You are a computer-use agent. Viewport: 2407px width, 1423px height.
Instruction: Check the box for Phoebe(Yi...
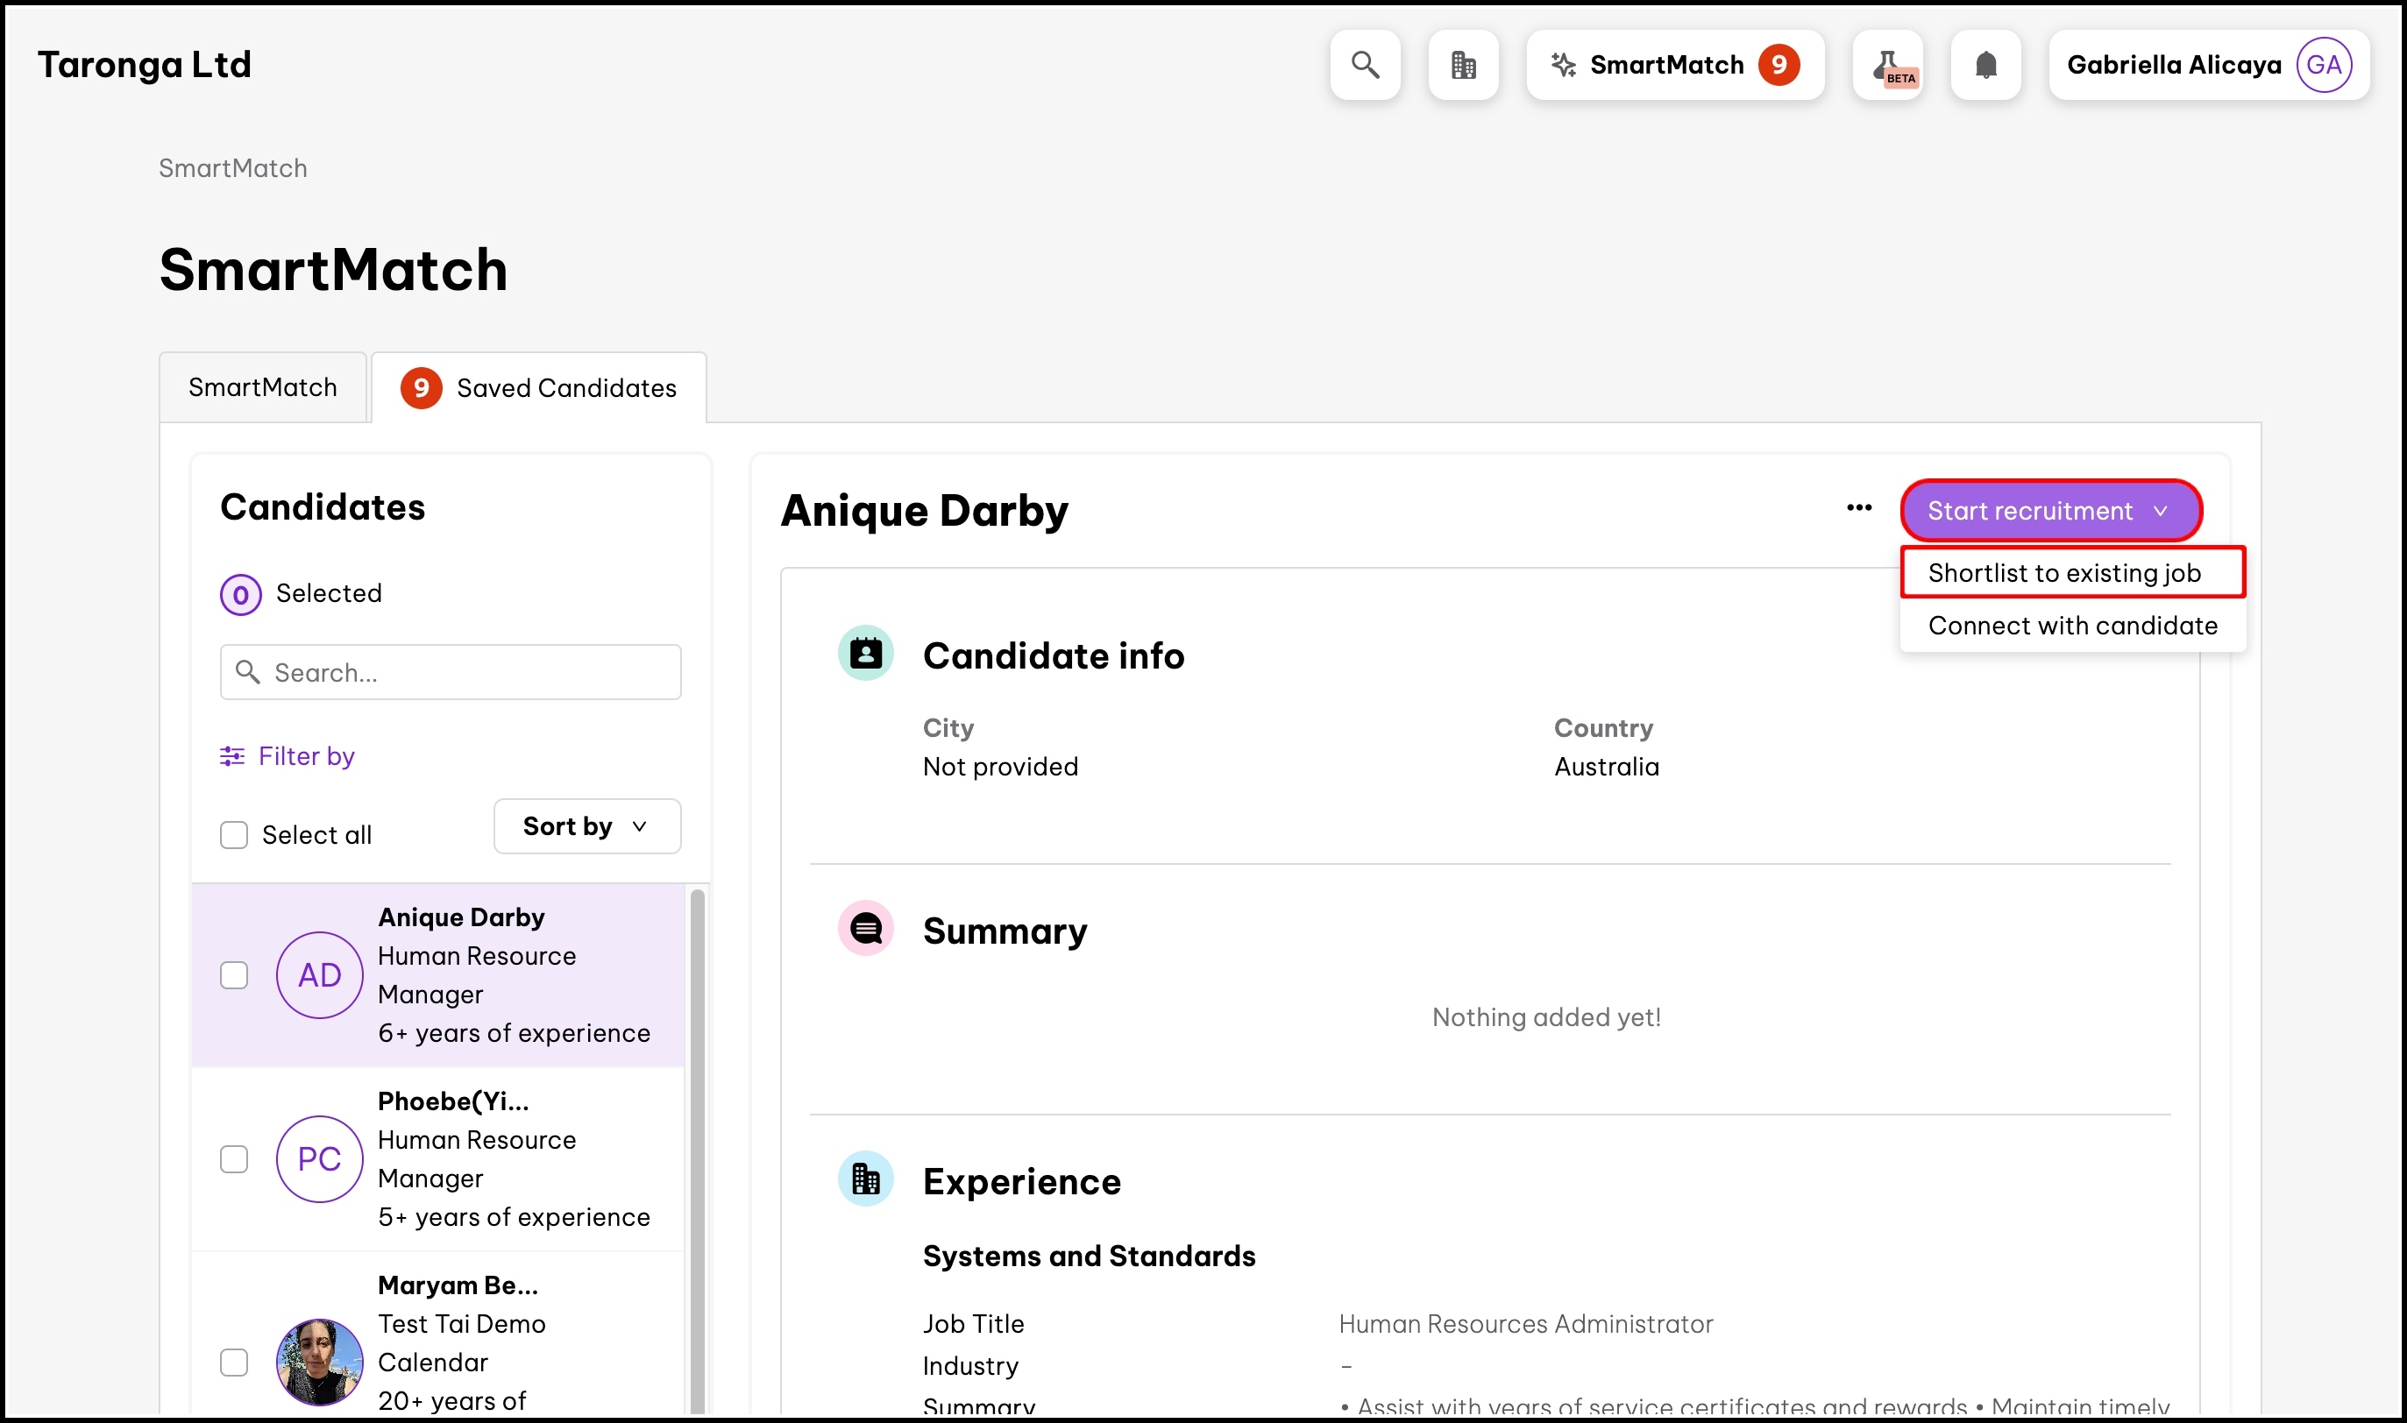234,1159
